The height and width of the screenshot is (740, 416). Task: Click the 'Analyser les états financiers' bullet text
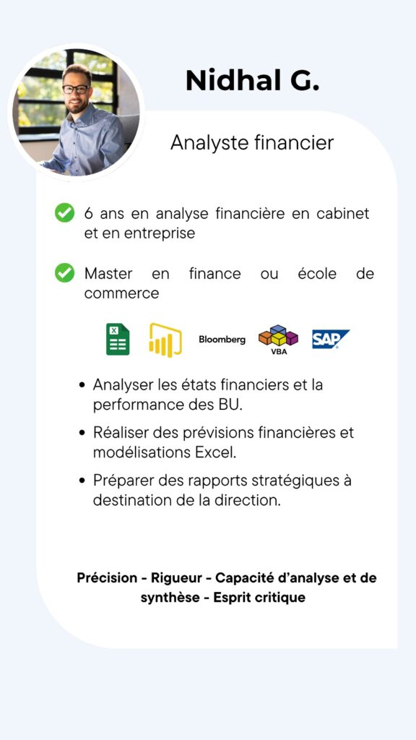208,395
